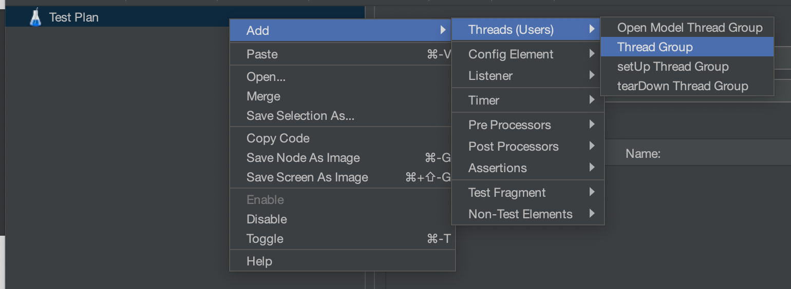The width and height of the screenshot is (791, 289).
Task: Choose Open Model Thread Group
Action: 687,28
